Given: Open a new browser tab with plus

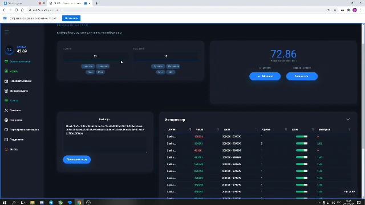Looking at the screenshot, I should coord(96,3).
